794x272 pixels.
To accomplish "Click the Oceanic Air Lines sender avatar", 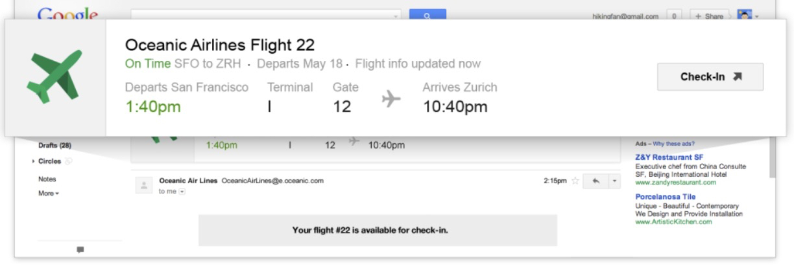I will click(144, 185).
